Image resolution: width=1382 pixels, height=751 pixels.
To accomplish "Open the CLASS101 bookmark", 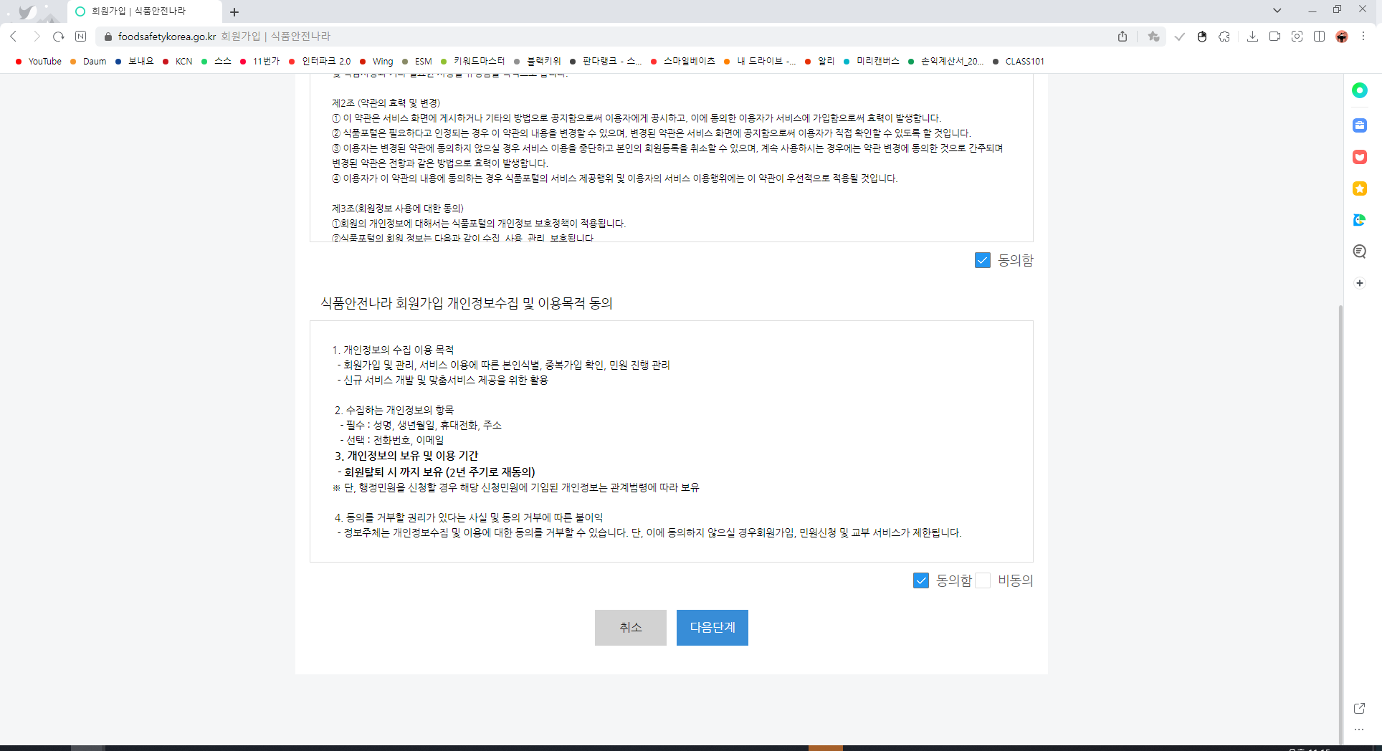I will 1019,62.
